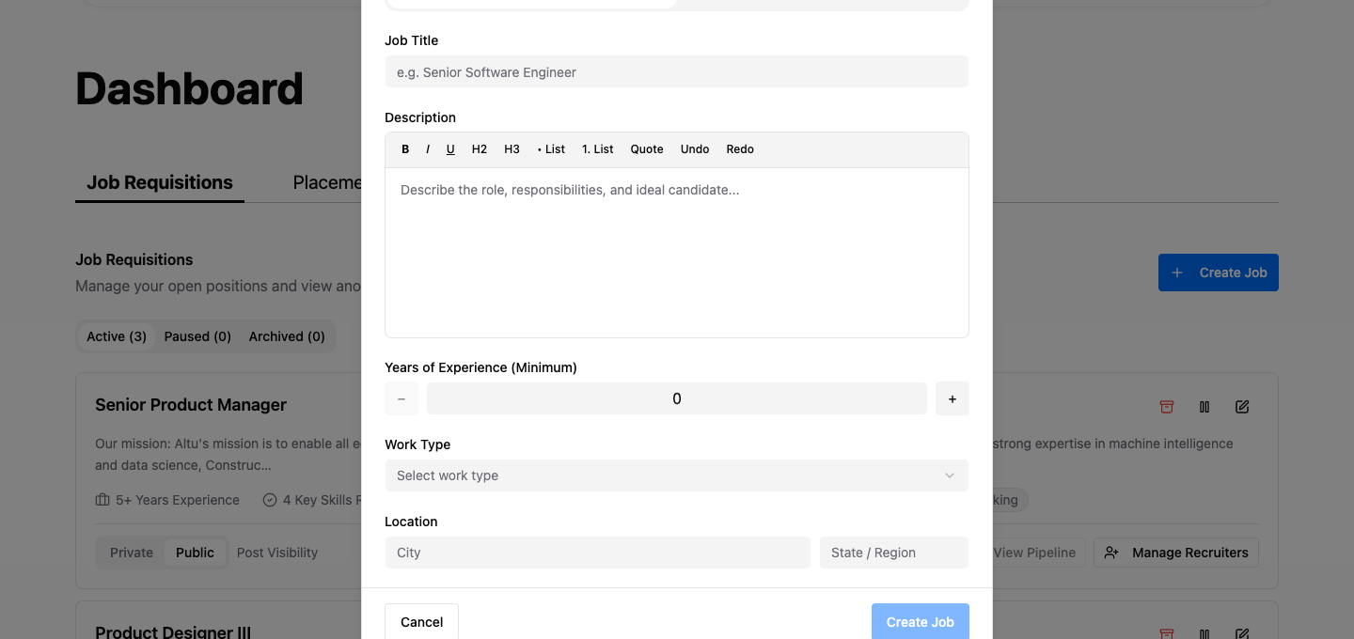Viewport: 1354px width, 639px height.
Task: Click Create Job button on dashboard
Action: (x=1219, y=273)
